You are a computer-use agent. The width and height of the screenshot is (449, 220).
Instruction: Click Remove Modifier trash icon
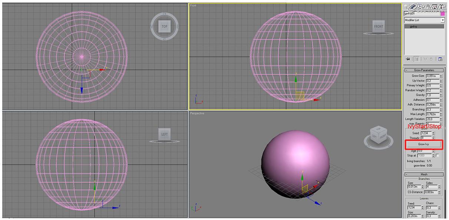[431, 59]
